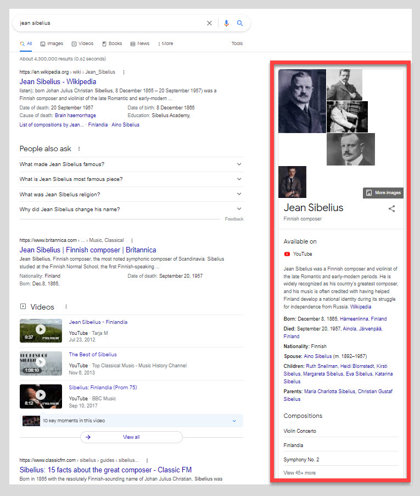
Task: Click in the search input field
Action: (x=110, y=23)
